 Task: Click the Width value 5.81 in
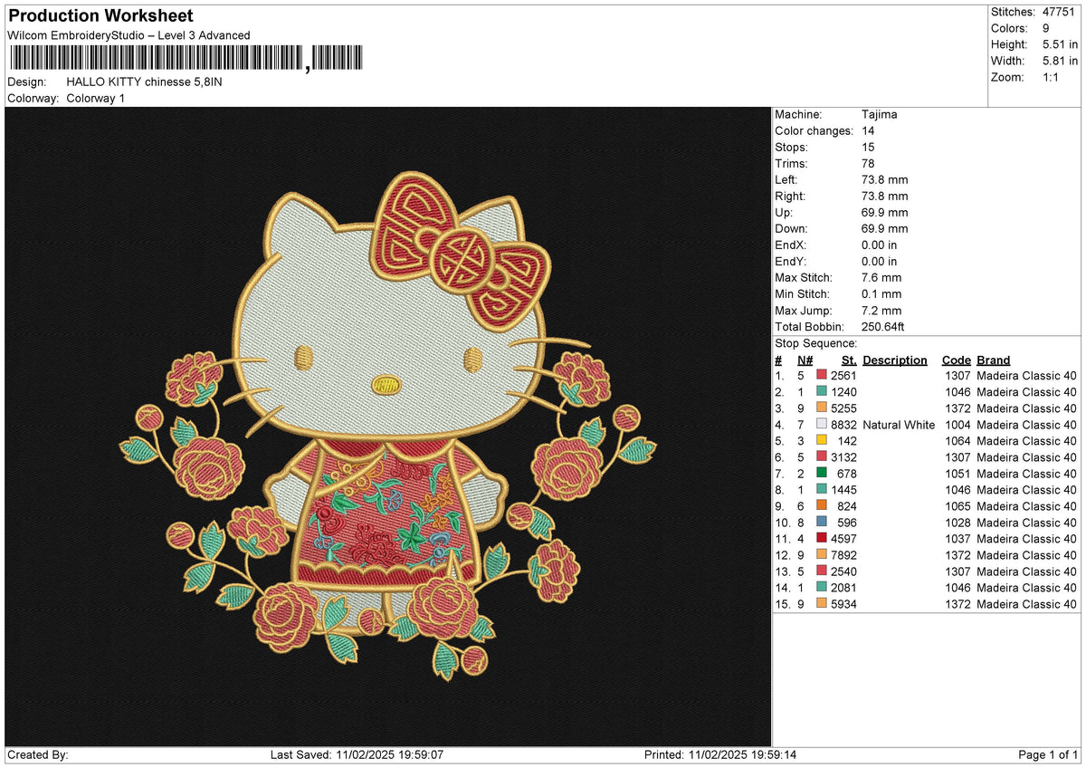[1061, 61]
